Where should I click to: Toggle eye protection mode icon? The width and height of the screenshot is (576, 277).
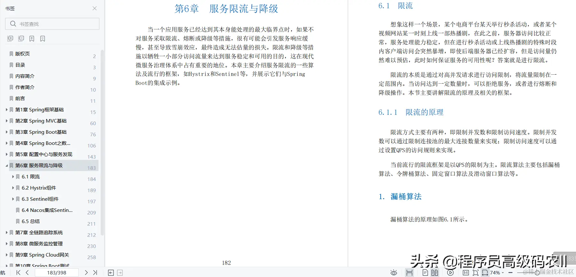[394, 273]
